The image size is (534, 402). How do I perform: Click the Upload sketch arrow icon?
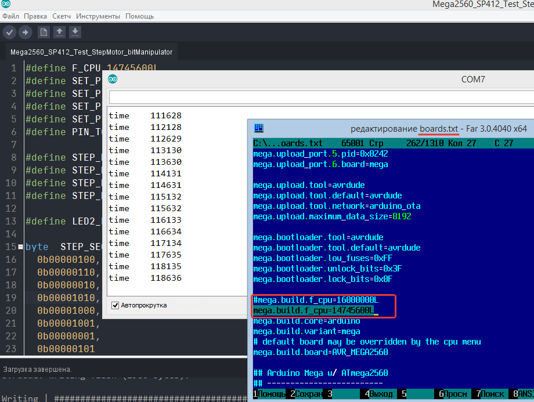click(25, 32)
